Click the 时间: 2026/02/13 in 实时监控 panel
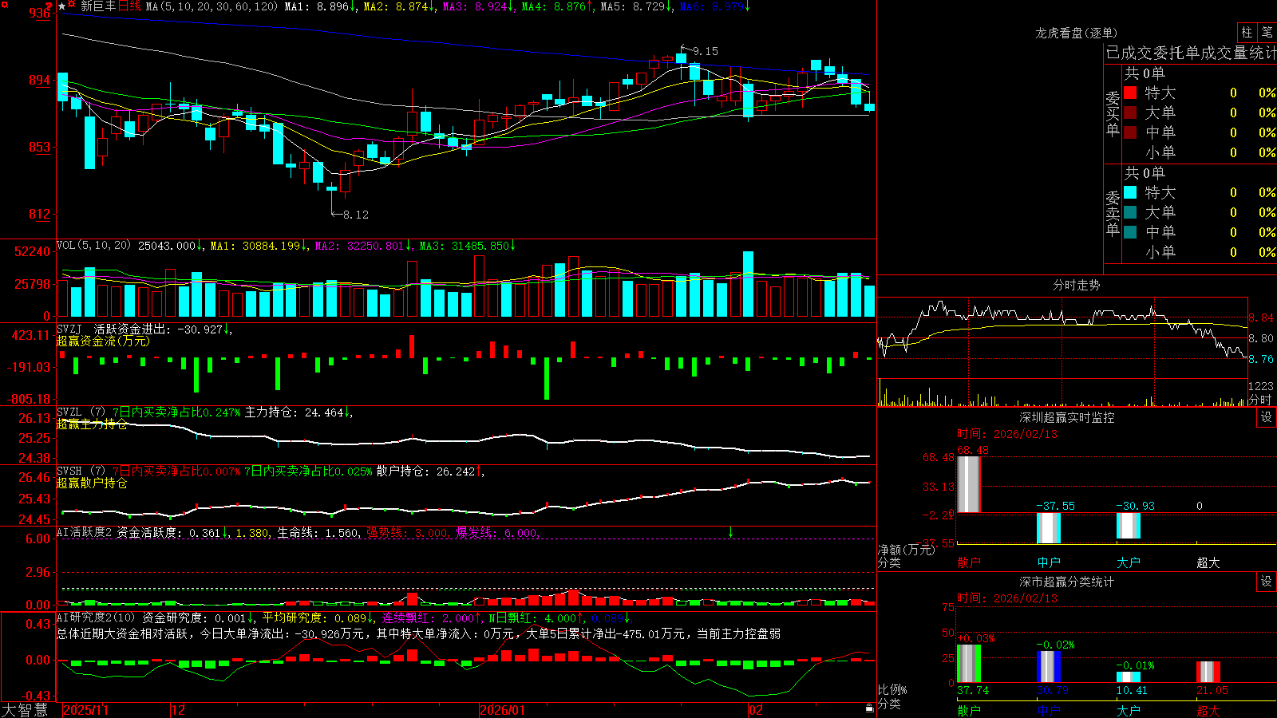The image size is (1277, 718). coord(1007,434)
